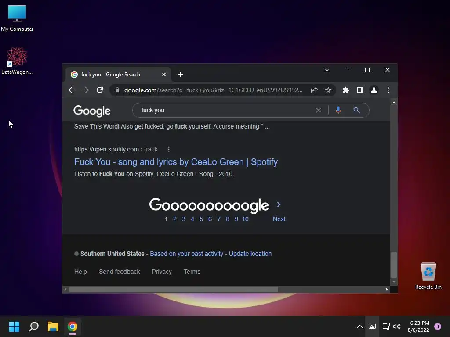
Task: Go back to the previous page
Action: pyautogui.click(x=72, y=90)
